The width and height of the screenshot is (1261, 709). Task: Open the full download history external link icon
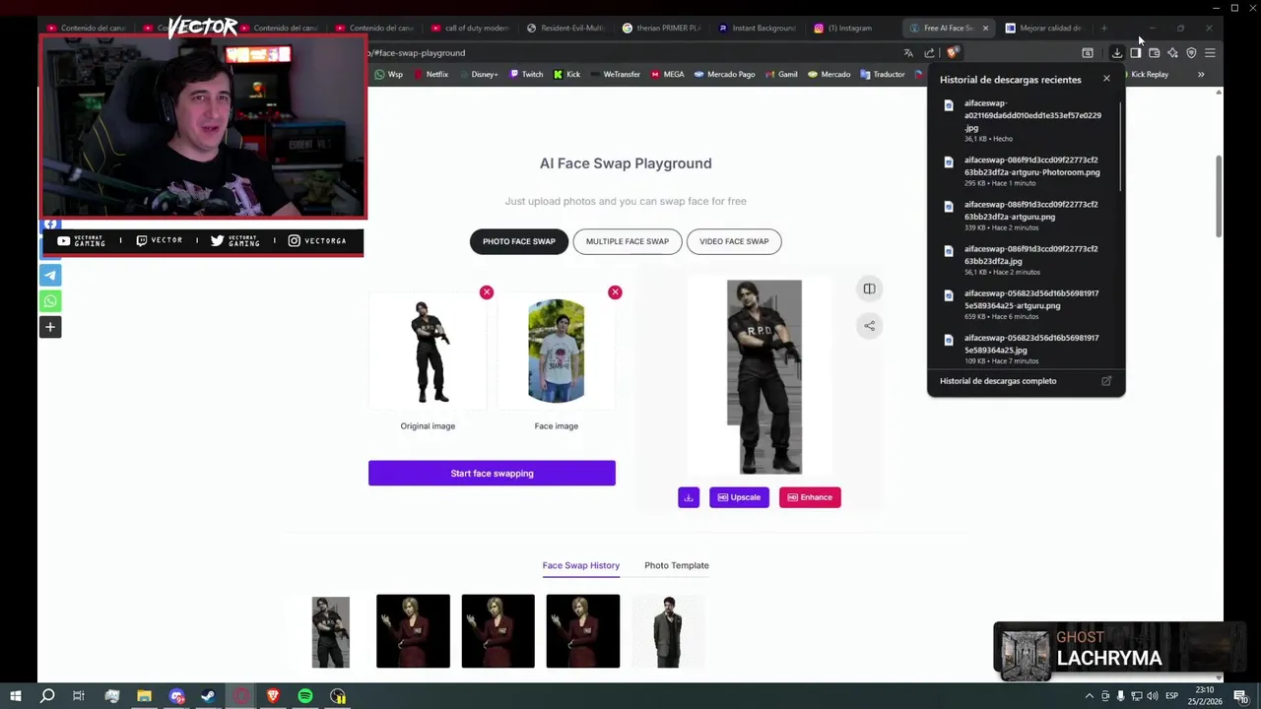(1106, 381)
